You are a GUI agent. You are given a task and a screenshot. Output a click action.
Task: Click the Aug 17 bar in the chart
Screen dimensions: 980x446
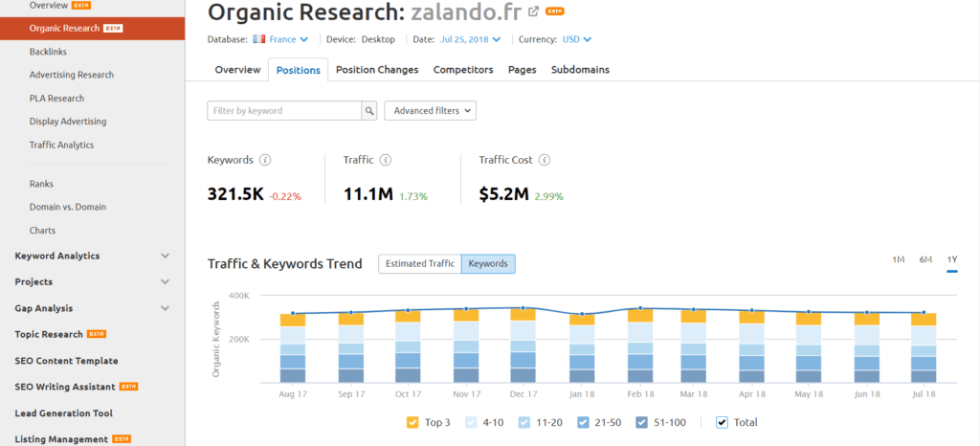click(293, 348)
